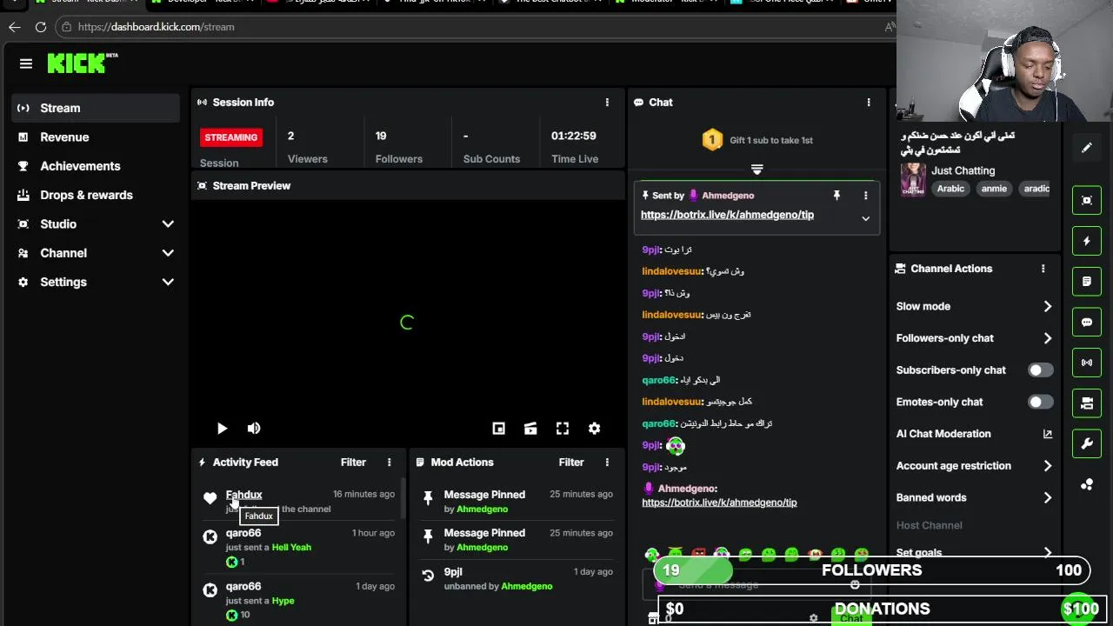Image resolution: width=1113 pixels, height=626 pixels.
Task: Open Account age restriction options chevron
Action: (1047, 466)
